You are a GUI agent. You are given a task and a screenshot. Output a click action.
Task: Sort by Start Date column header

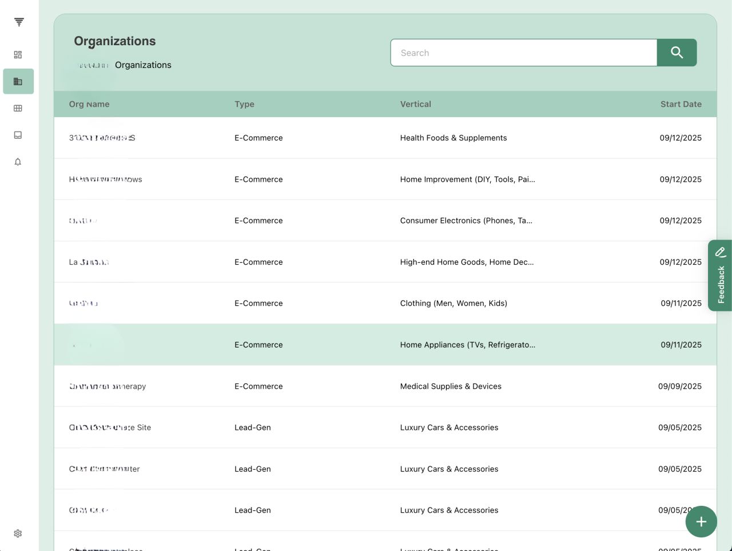click(x=681, y=104)
